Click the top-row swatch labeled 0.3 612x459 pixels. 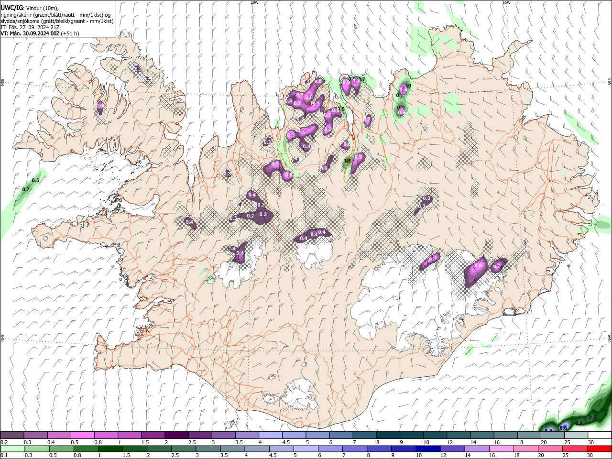pyautogui.click(x=36, y=435)
